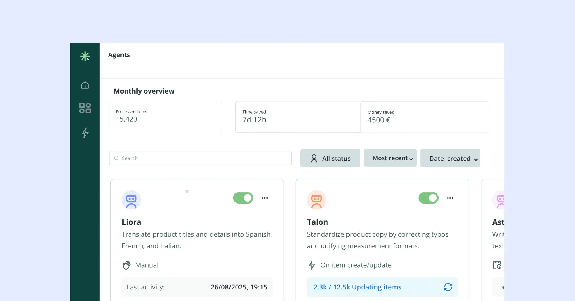Open the All status filter
Image resolution: width=575 pixels, height=301 pixels.
(x=330, y=158)
